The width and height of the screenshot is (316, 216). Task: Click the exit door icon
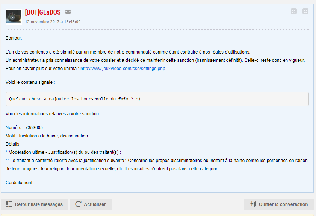point(253,204)
